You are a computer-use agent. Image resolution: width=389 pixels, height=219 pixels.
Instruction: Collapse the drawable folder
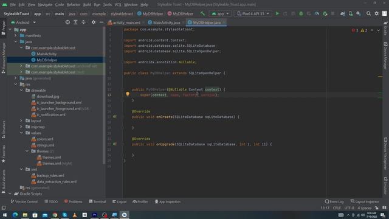pyautogui.click(x=21, y=90)
